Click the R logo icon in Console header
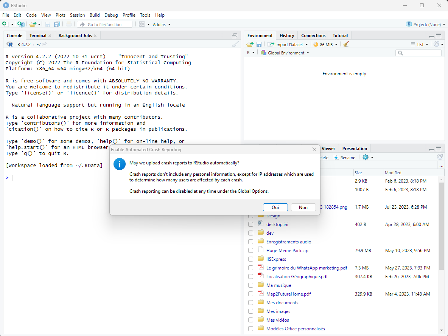The width and height of the screenshot is (448, 336). point(10,44)
